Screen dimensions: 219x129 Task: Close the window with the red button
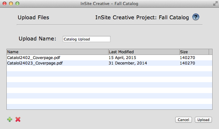click(4, 4)
